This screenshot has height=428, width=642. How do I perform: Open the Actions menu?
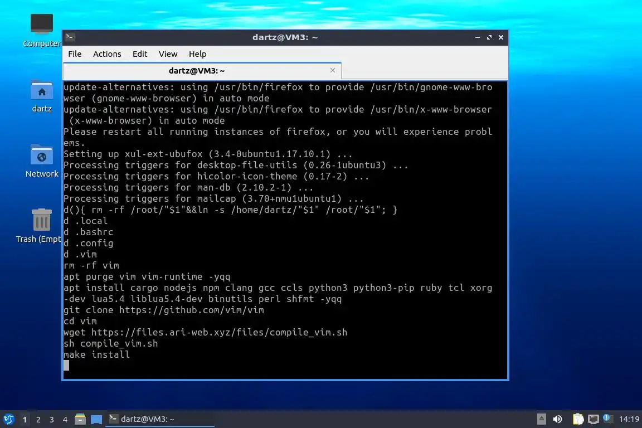coord(107,54)
